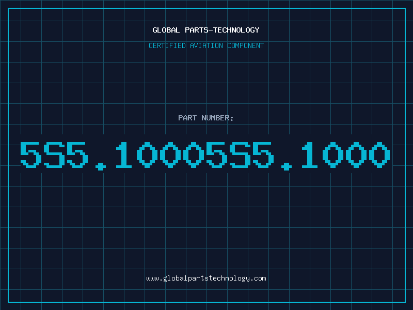Open the www.globalpartstechnology.com link
The image size is (413, 310).
coord(206,278)
